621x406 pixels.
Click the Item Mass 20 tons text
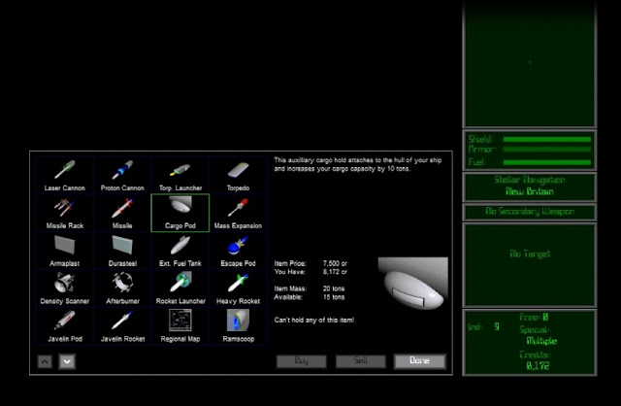point(310,288)
